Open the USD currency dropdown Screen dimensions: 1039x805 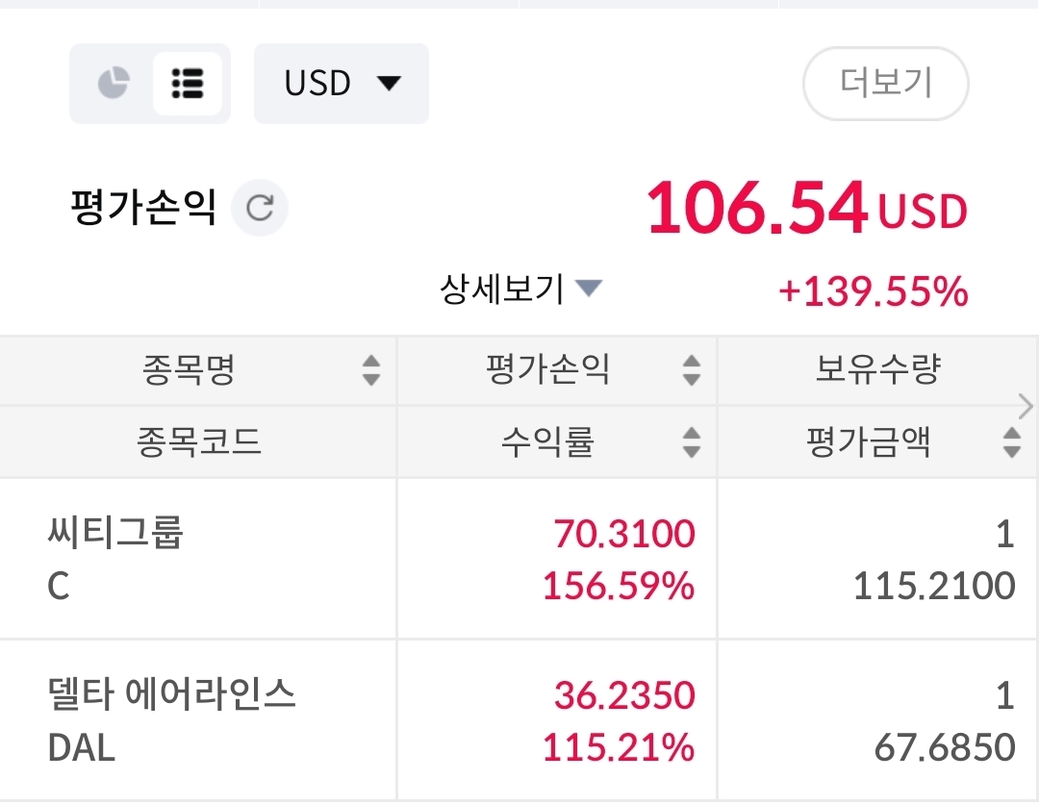pos(342,84)
